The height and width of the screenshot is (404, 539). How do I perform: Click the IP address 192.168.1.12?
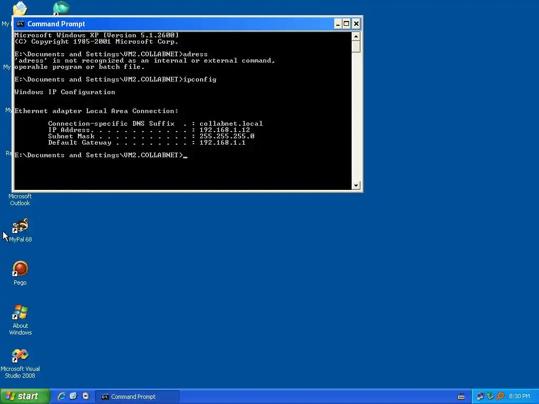coord(224,130)
